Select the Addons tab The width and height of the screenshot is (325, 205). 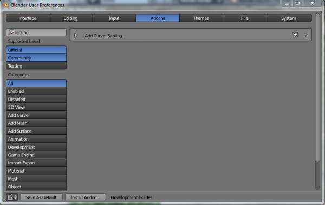tap(158, 18)
